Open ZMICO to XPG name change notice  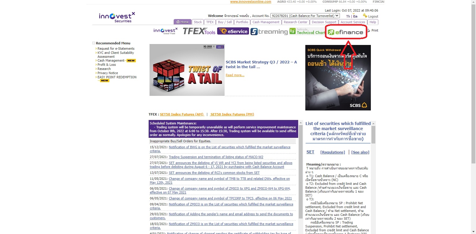click(220, 190)
